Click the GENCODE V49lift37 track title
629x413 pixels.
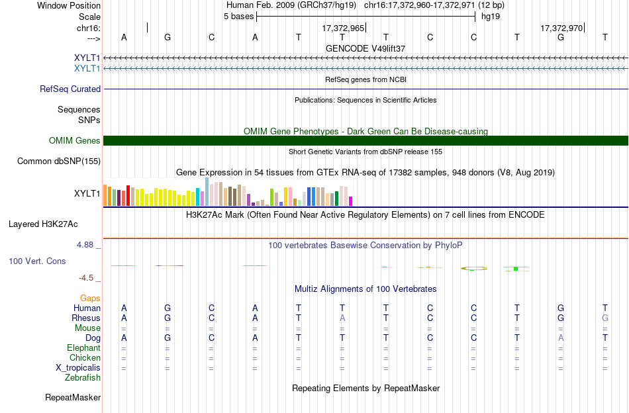coord(365,48)
